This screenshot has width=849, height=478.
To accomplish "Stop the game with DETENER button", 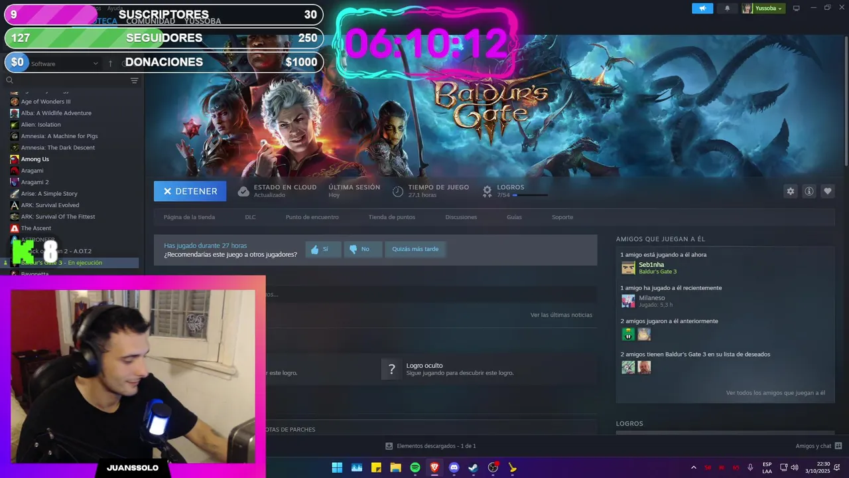I will click(x=190, y=191).
